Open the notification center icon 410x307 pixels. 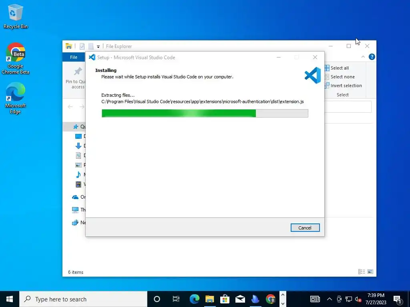(398, 299)
